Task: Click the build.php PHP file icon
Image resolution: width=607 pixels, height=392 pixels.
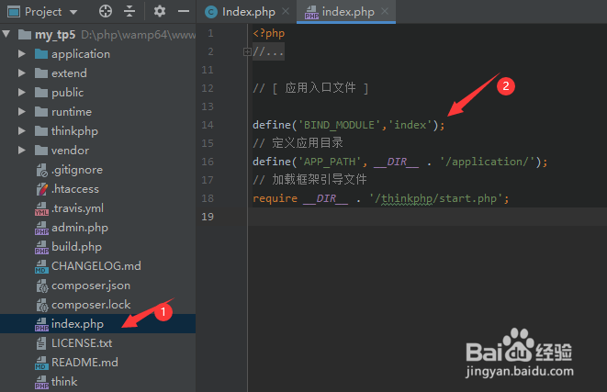Action: coord(41,247)
